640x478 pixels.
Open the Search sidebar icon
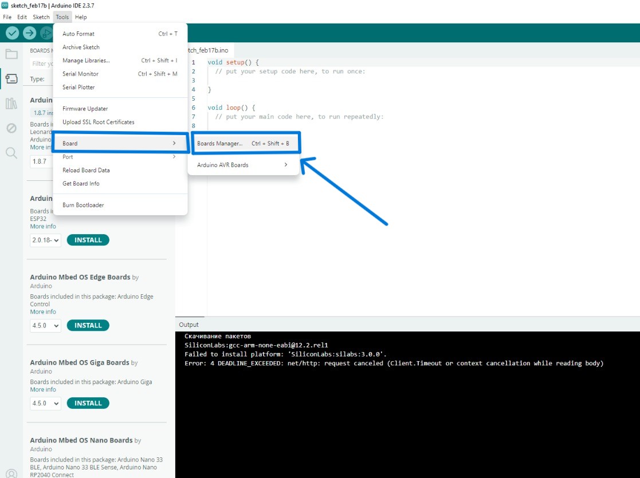pyautogui.click(x=11, y=153)
